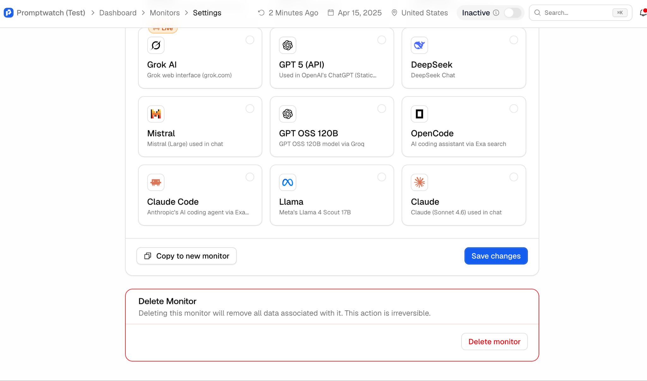Click Copy to new monitor button
This screenshot has width=647, height=381.
click(x=186, y=256)
